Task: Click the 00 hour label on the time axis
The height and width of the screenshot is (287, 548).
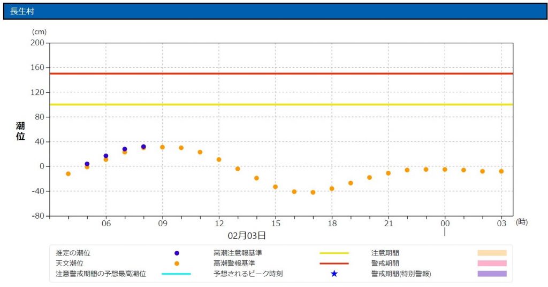Action: click(445, 224)
